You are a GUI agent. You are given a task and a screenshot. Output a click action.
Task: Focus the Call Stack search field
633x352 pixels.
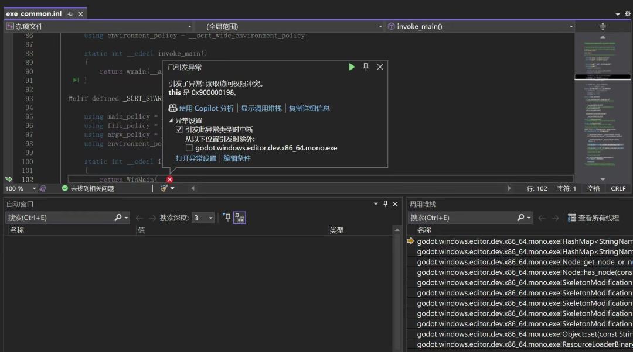pos(462,218)
